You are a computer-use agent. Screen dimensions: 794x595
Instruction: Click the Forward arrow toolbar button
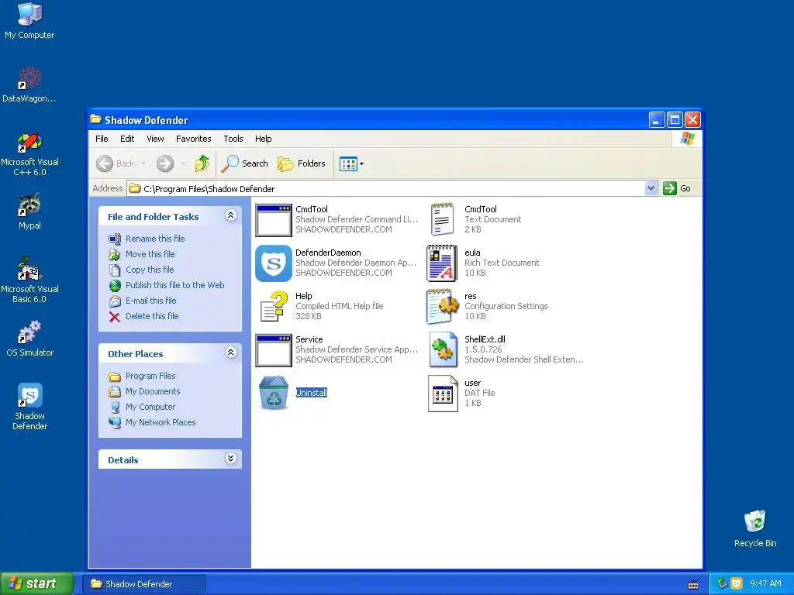(165, 163)
